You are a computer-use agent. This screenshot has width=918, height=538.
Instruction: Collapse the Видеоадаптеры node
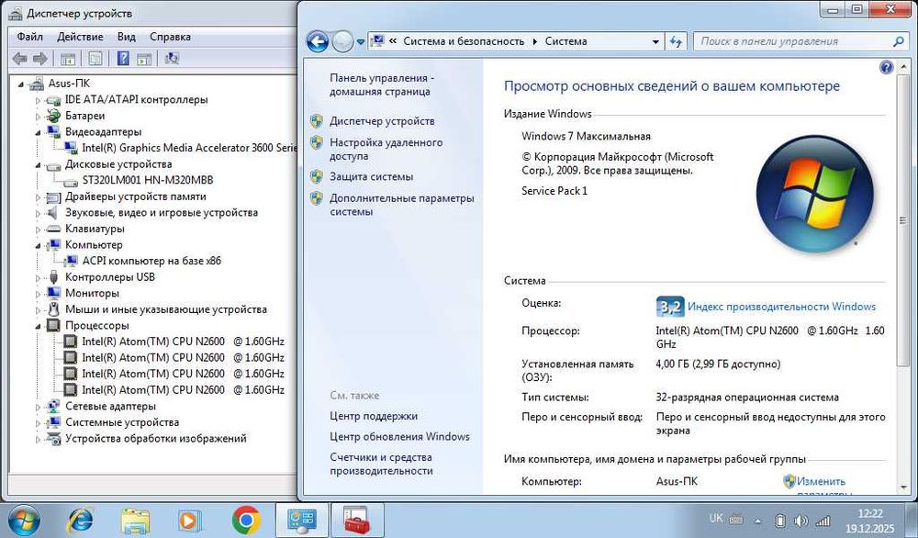click(x=38, y=133)
